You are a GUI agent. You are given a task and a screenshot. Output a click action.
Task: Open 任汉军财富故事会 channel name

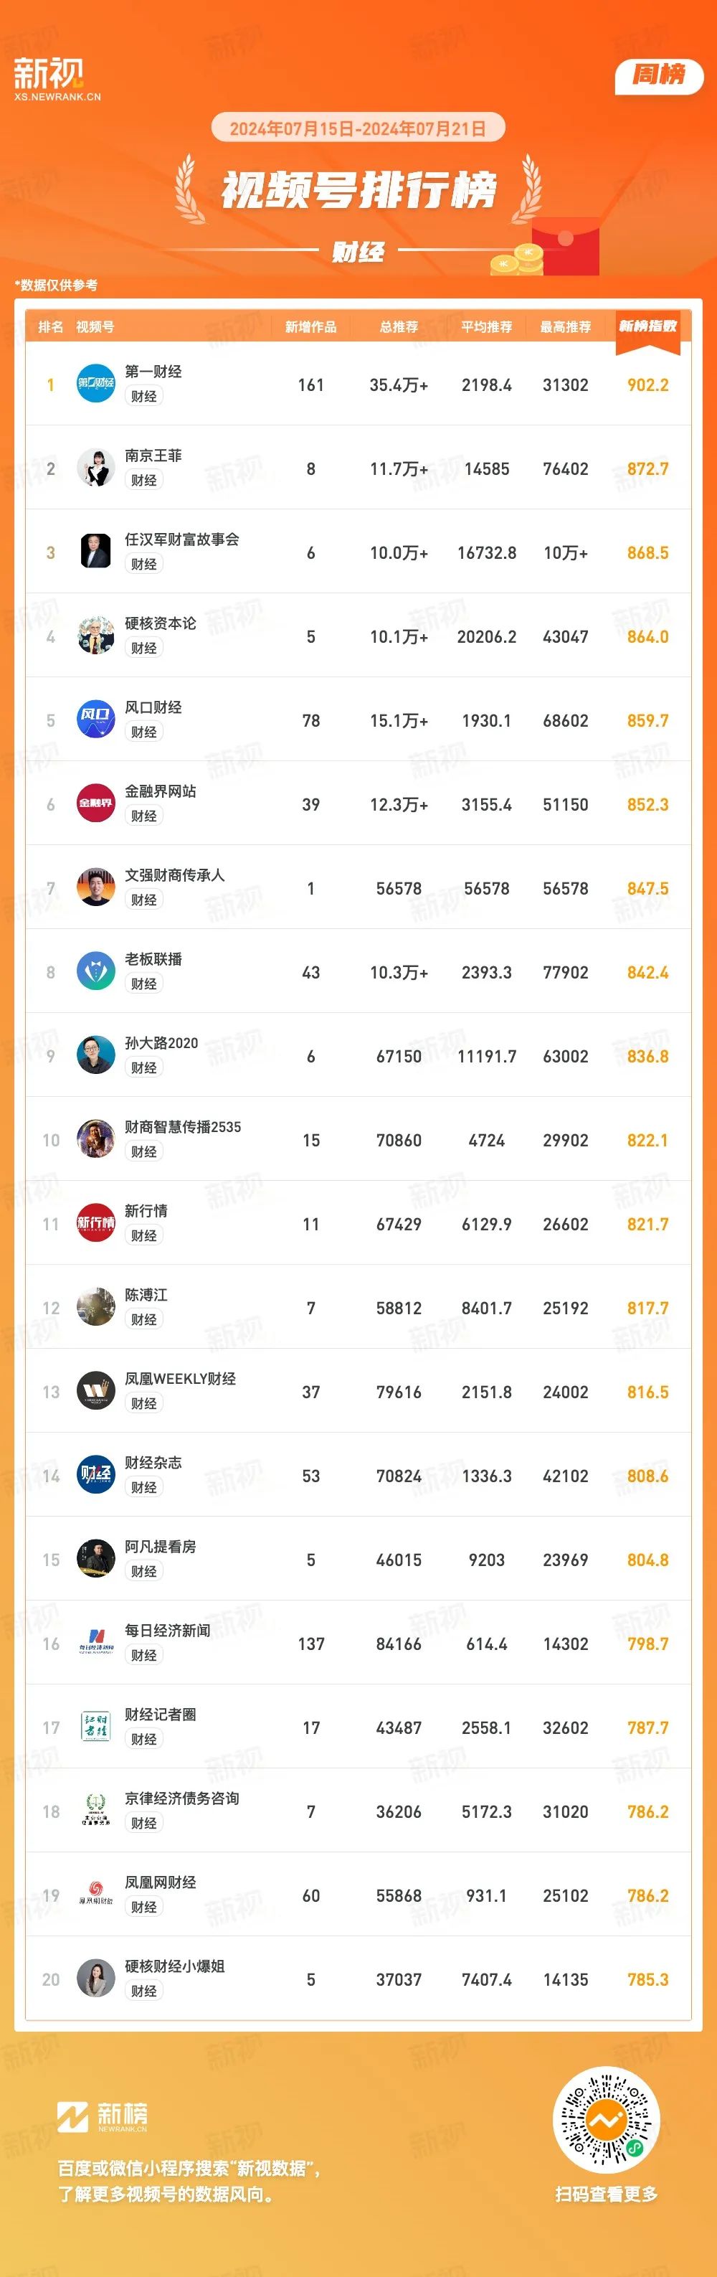pos(182,539)
